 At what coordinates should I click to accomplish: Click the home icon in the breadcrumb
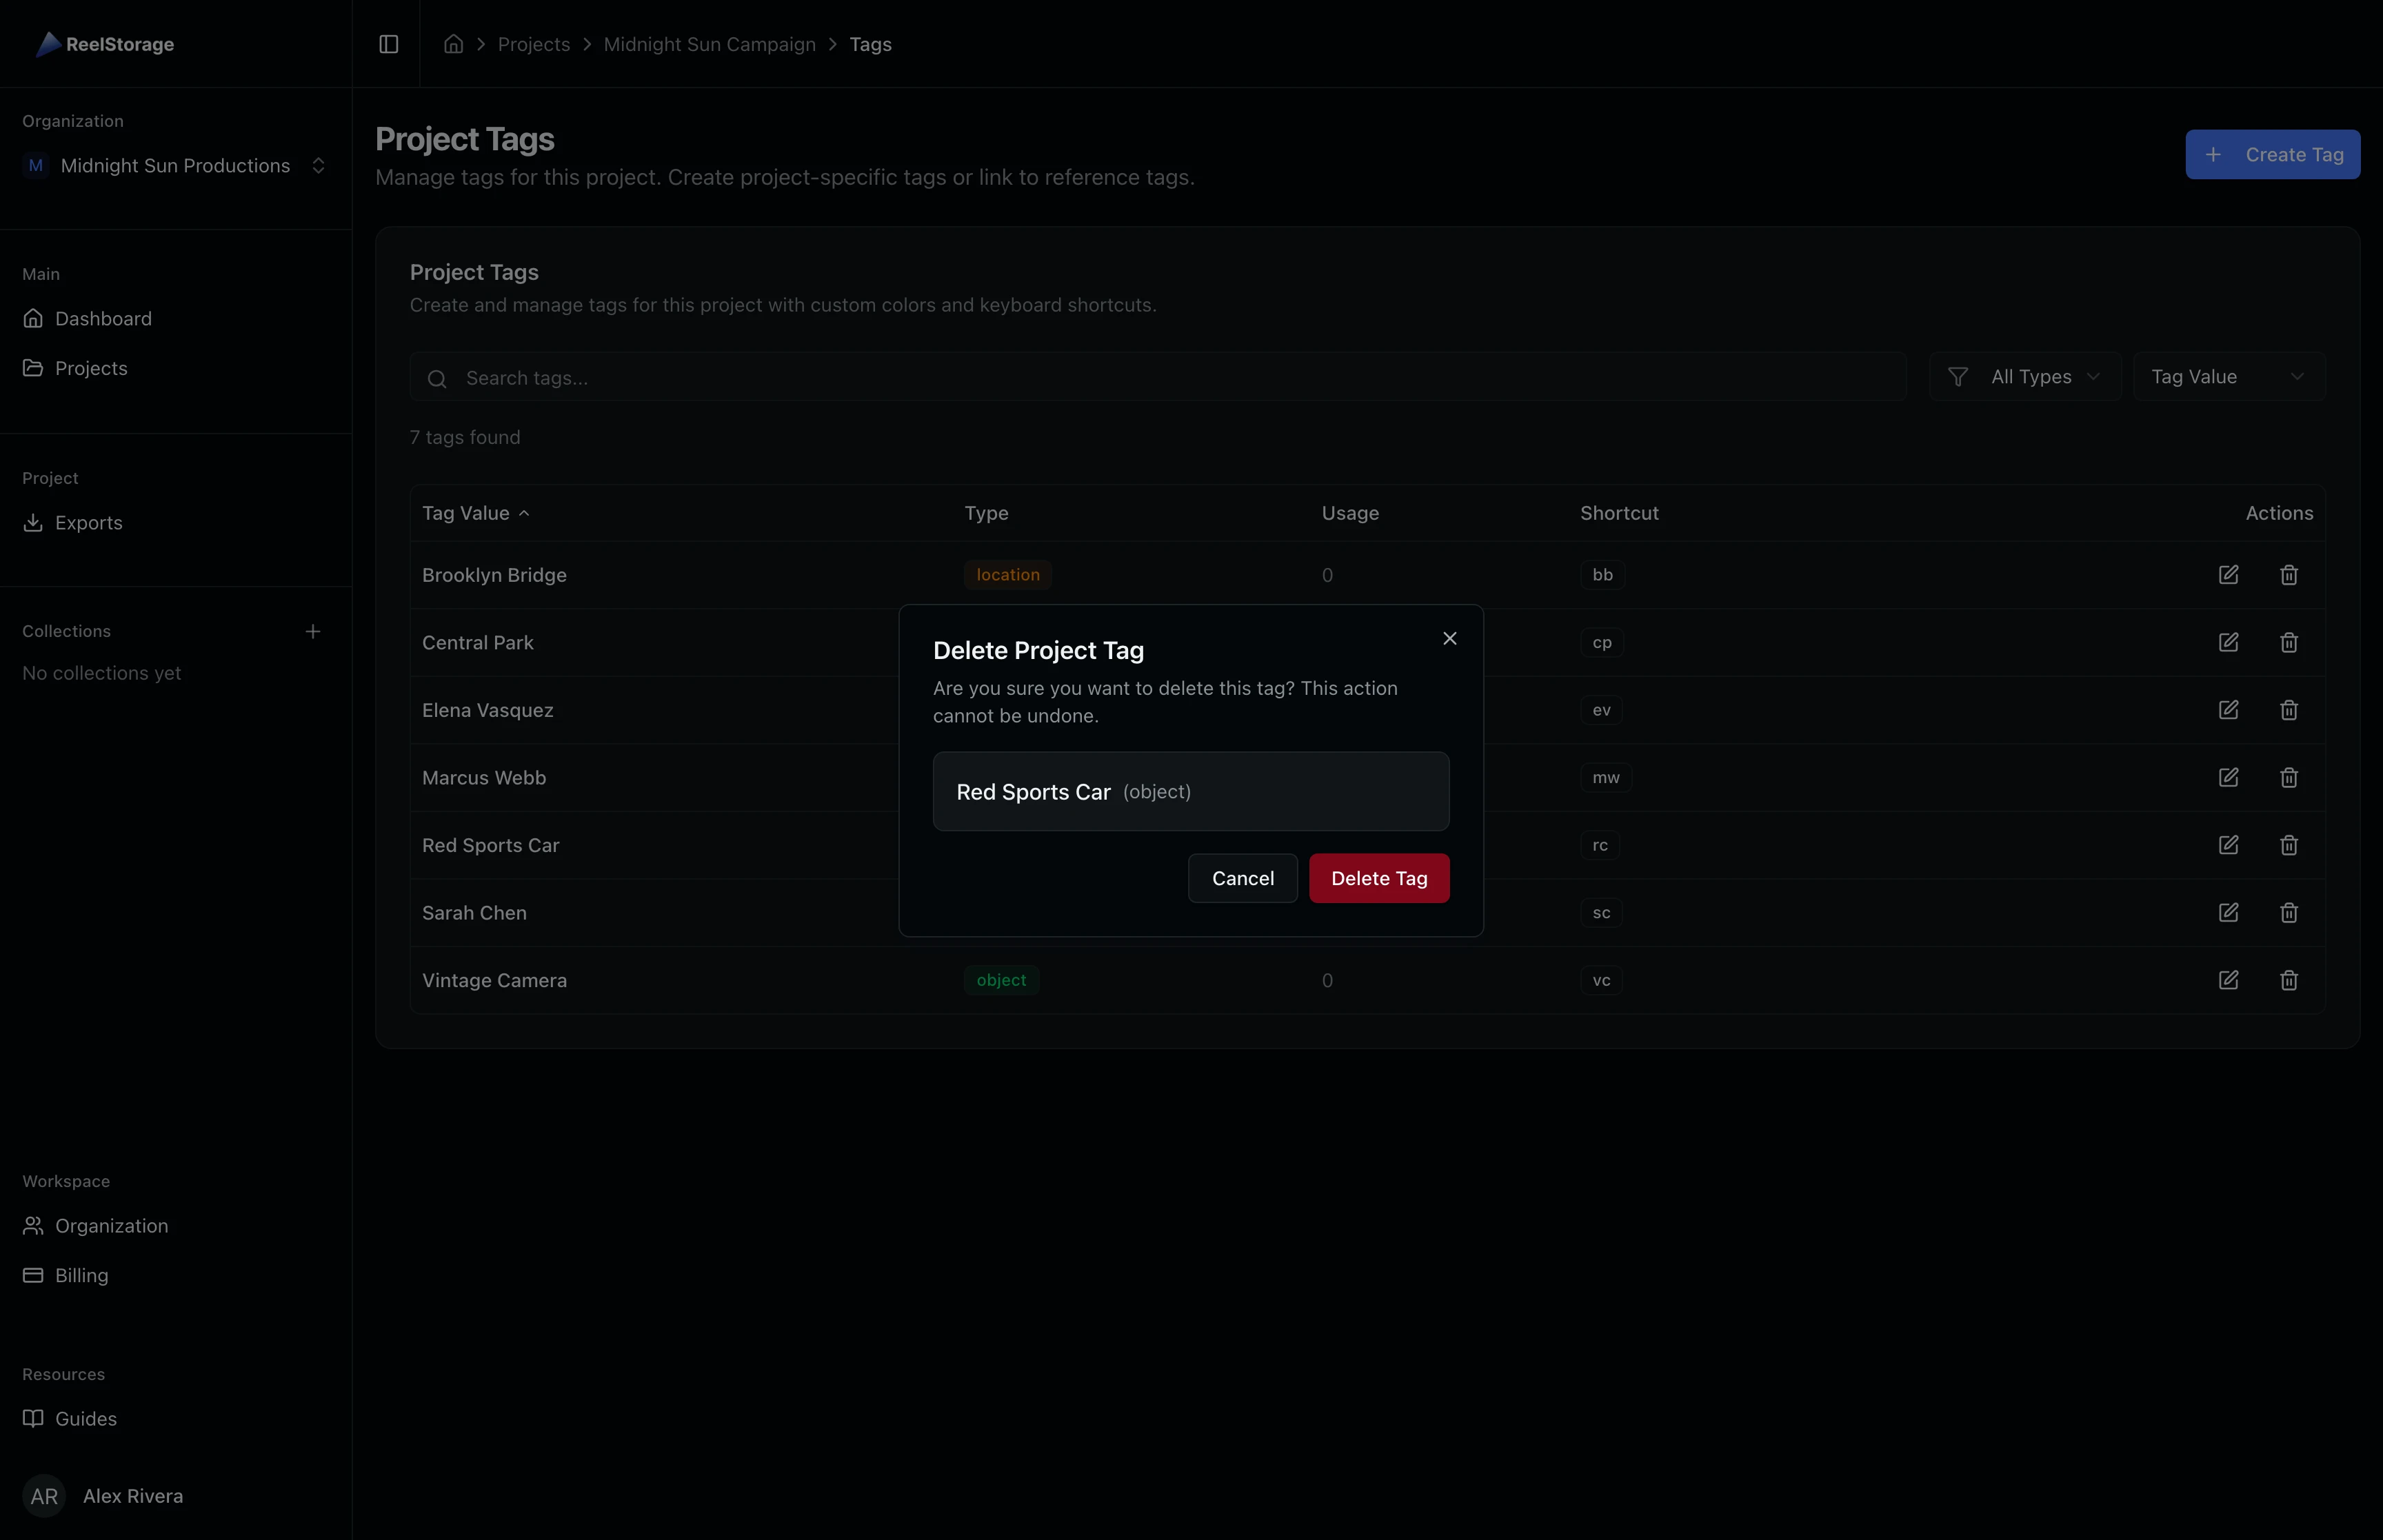pos(452,44)
